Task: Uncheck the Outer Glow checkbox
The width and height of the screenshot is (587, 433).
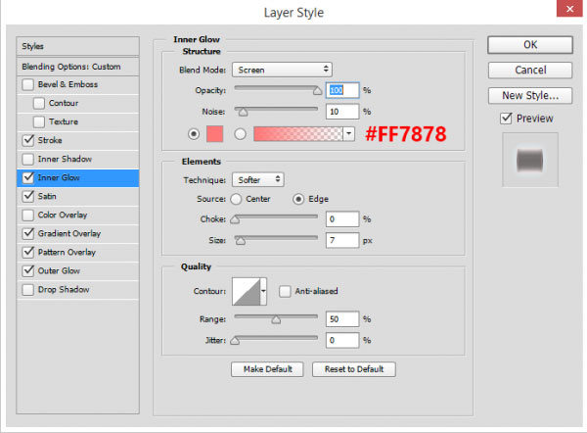Action: (27, 270)
